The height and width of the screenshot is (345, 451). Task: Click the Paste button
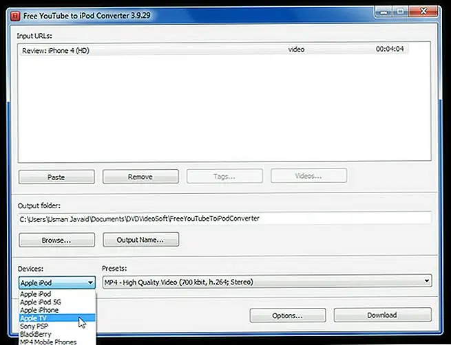point(56,177)
